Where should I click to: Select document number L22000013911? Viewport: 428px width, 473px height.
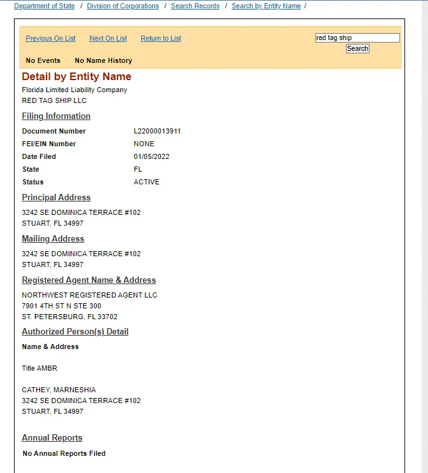pos(157,131)
